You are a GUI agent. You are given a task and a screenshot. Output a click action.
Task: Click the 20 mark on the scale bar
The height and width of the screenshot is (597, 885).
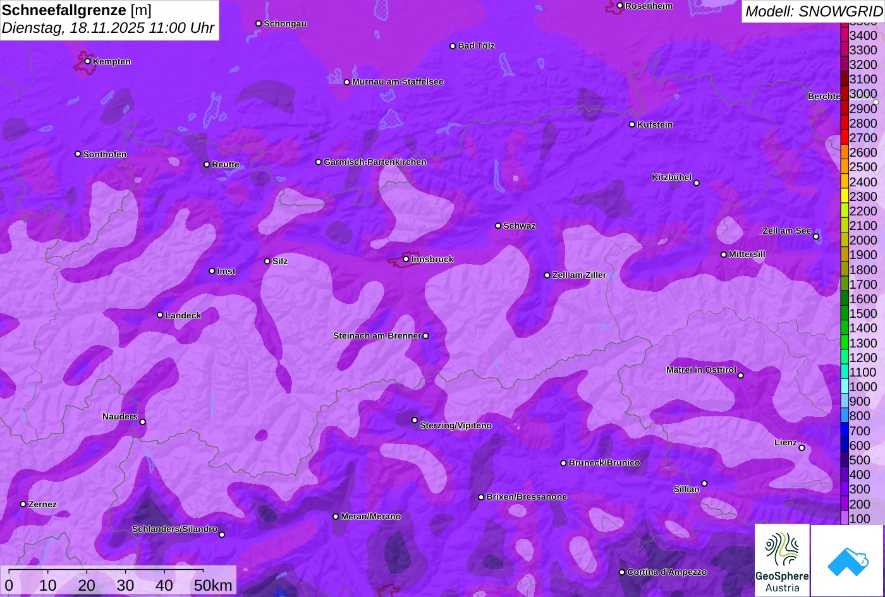[87, 585]
